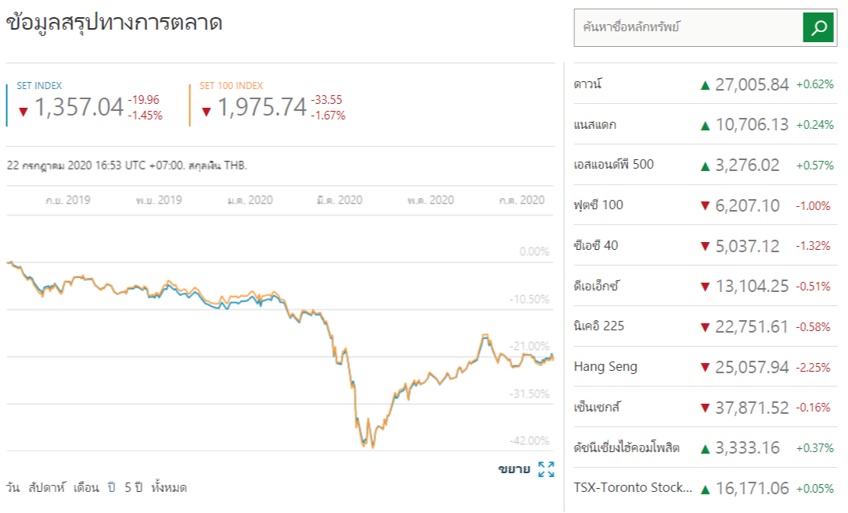Click the red down arrow in Hang Seng row

pos(705,367)
